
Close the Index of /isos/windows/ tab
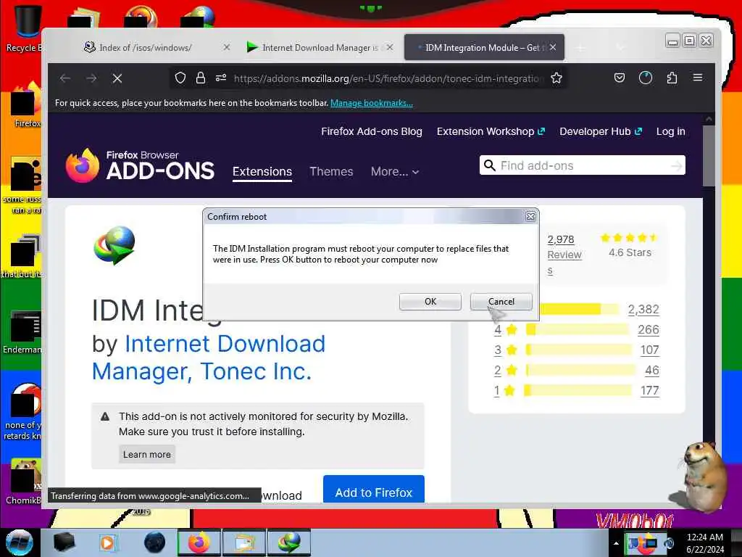point(227,47)
